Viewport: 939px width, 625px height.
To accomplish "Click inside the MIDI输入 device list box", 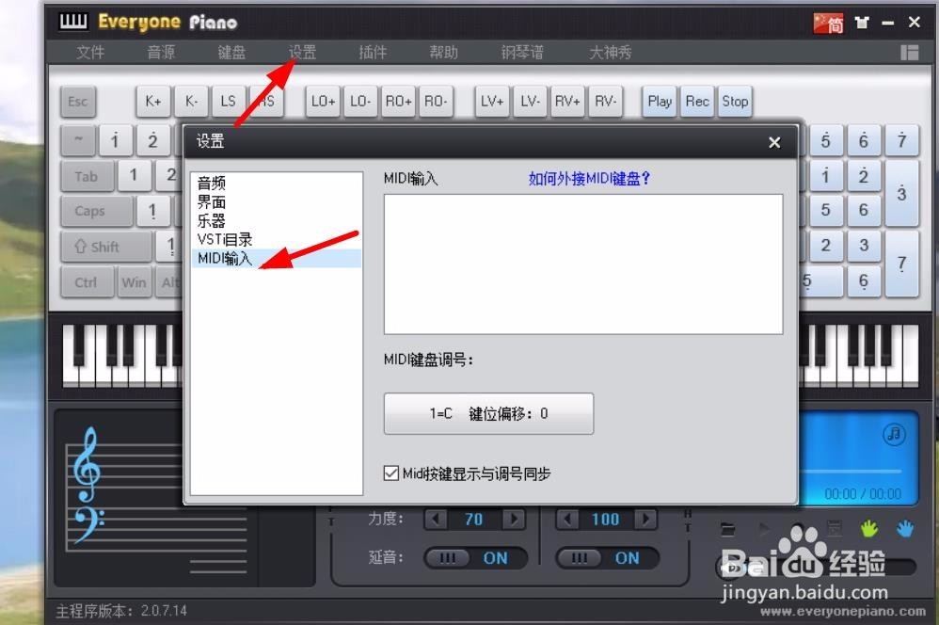I will (583, 264).
